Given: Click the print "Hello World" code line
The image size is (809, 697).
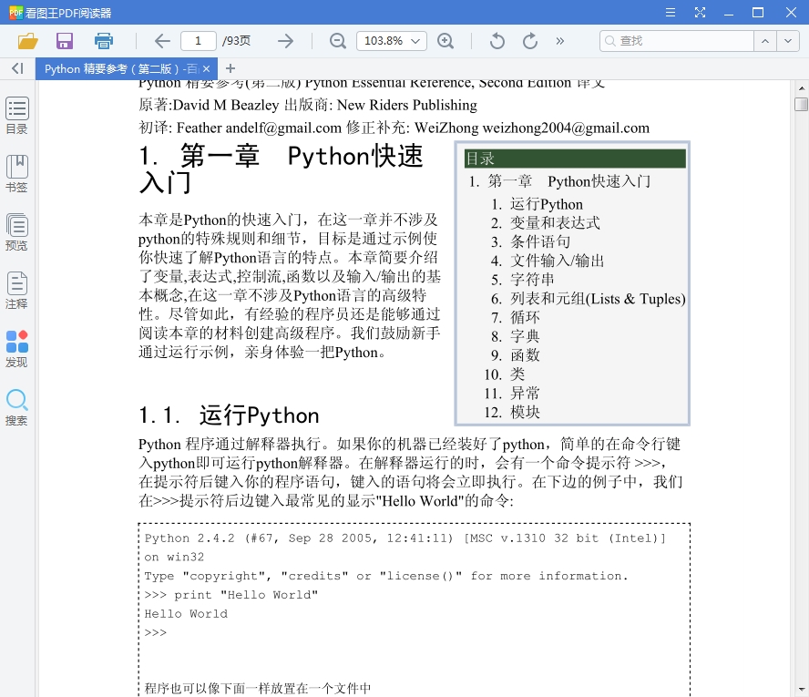Looking at the screenshot, I should [x=231, y=595].
